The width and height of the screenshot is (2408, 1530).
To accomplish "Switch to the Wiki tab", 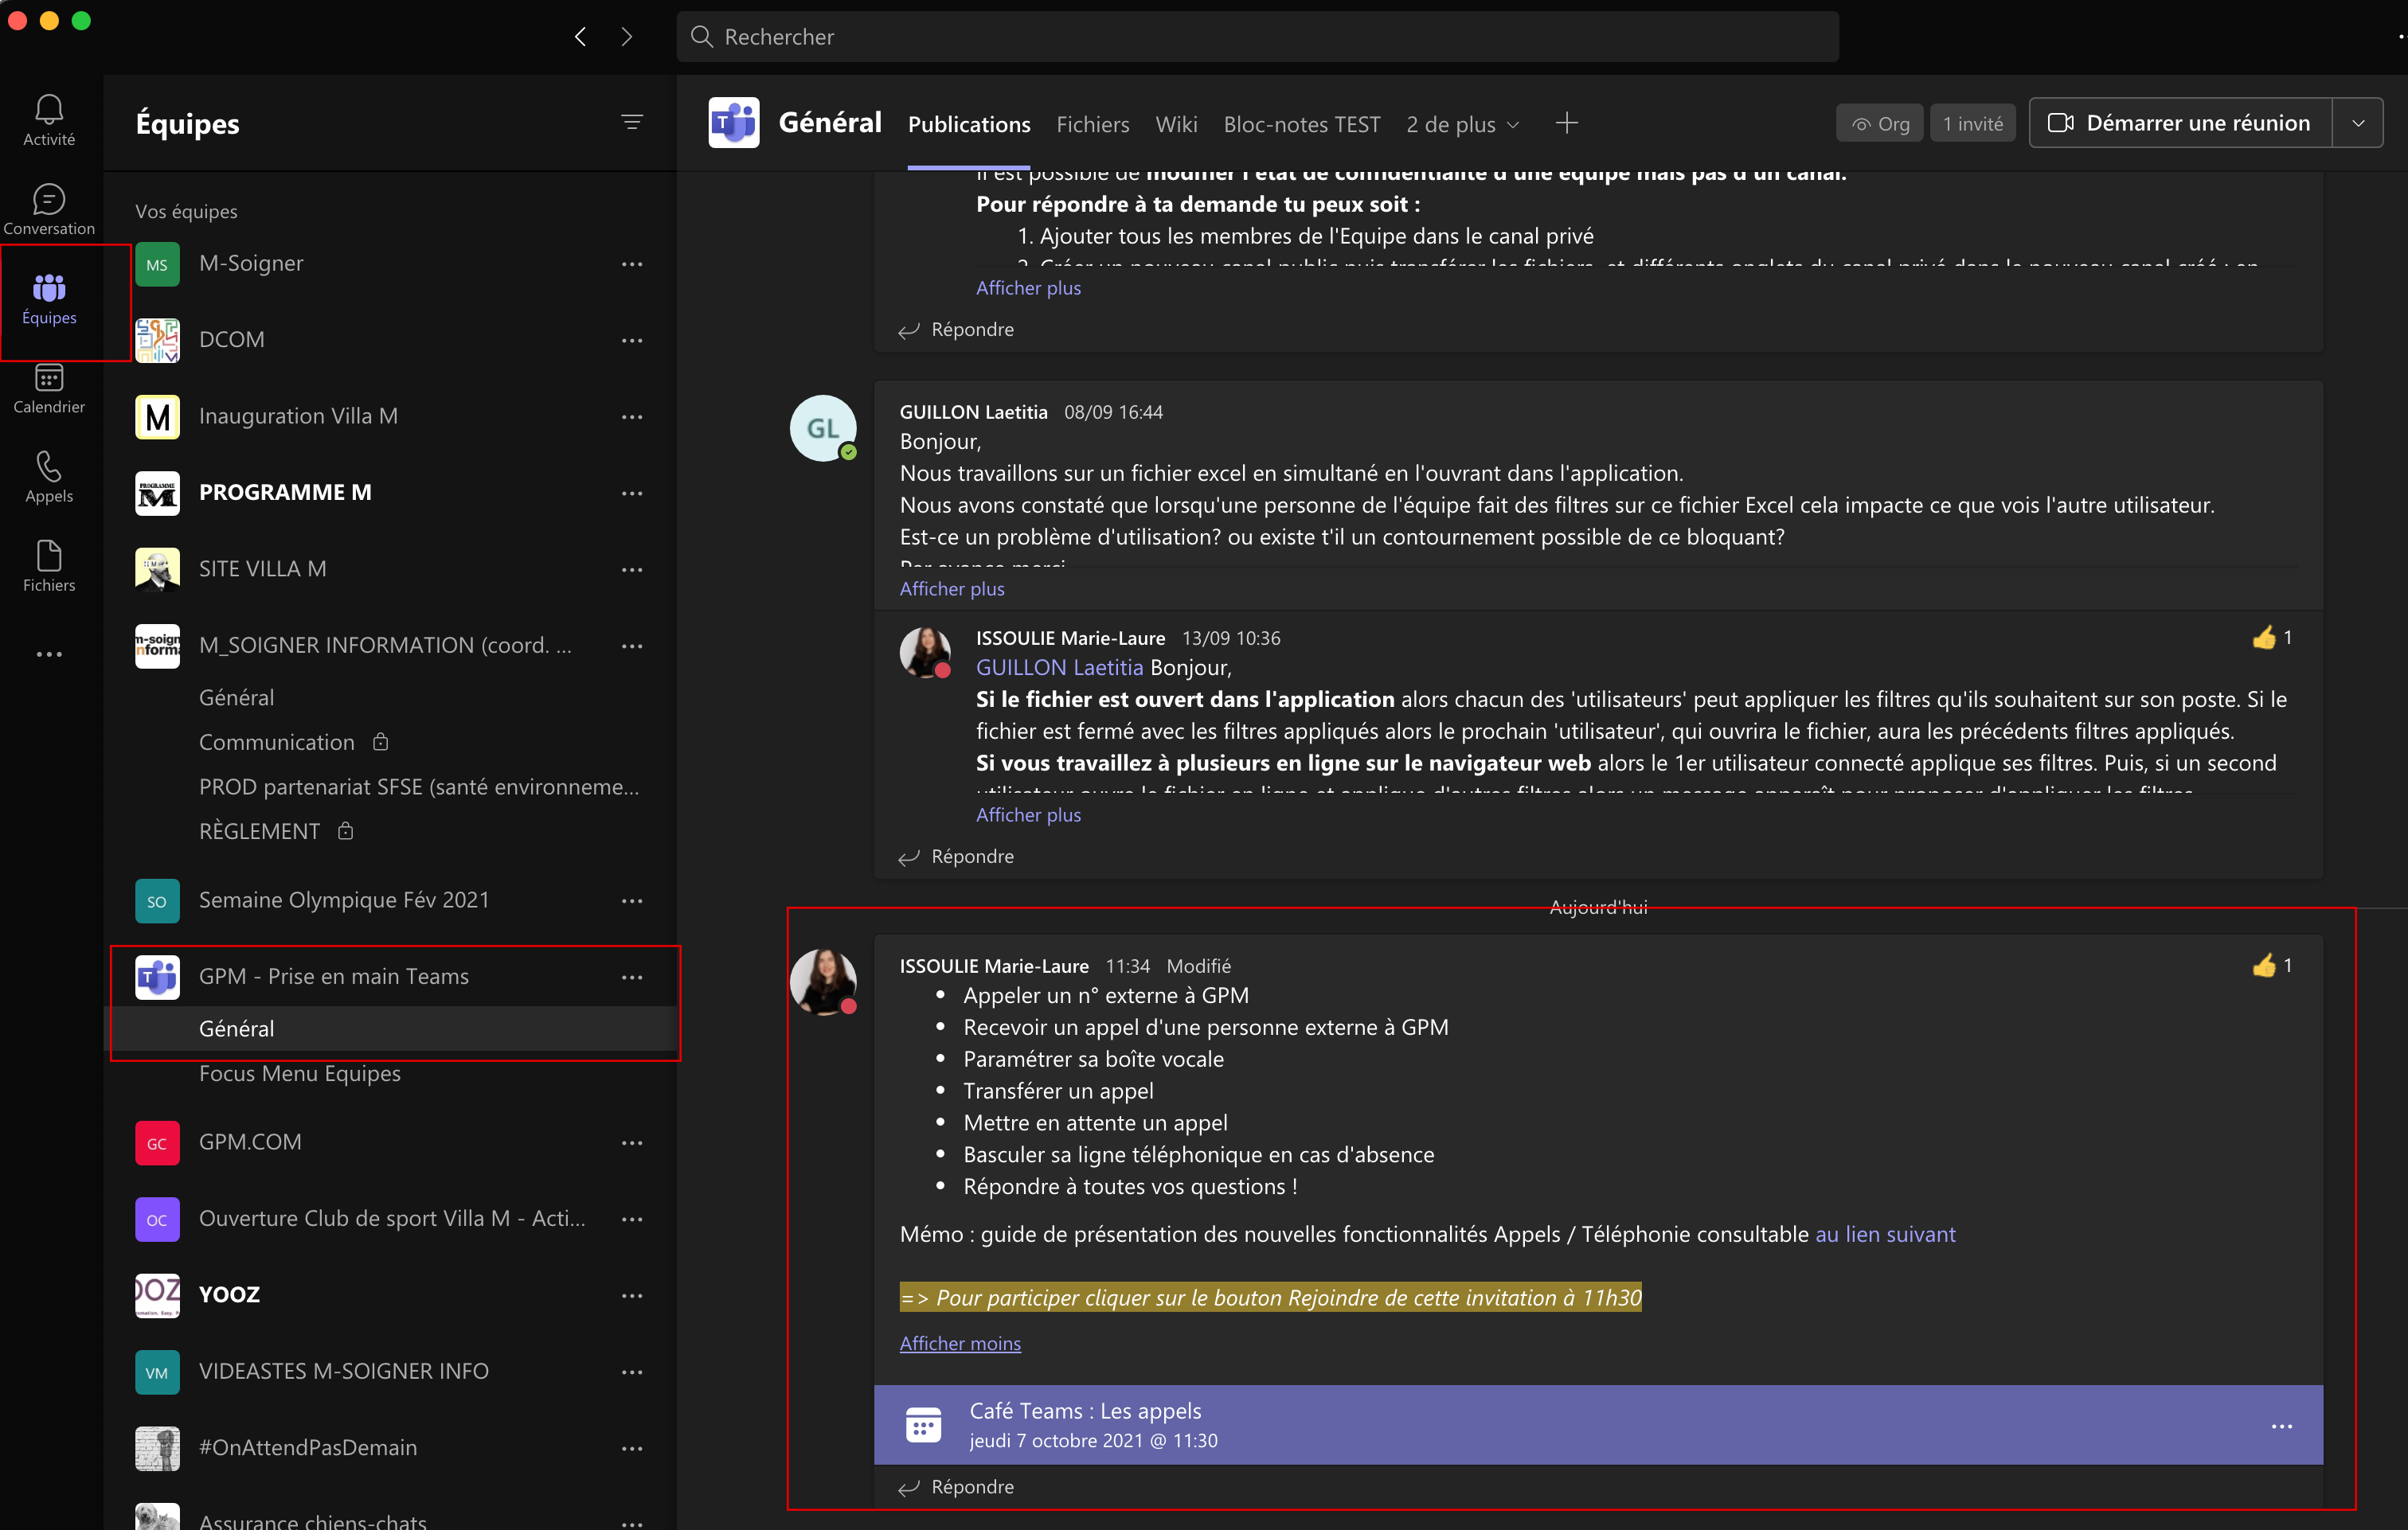I will 1175,124.
